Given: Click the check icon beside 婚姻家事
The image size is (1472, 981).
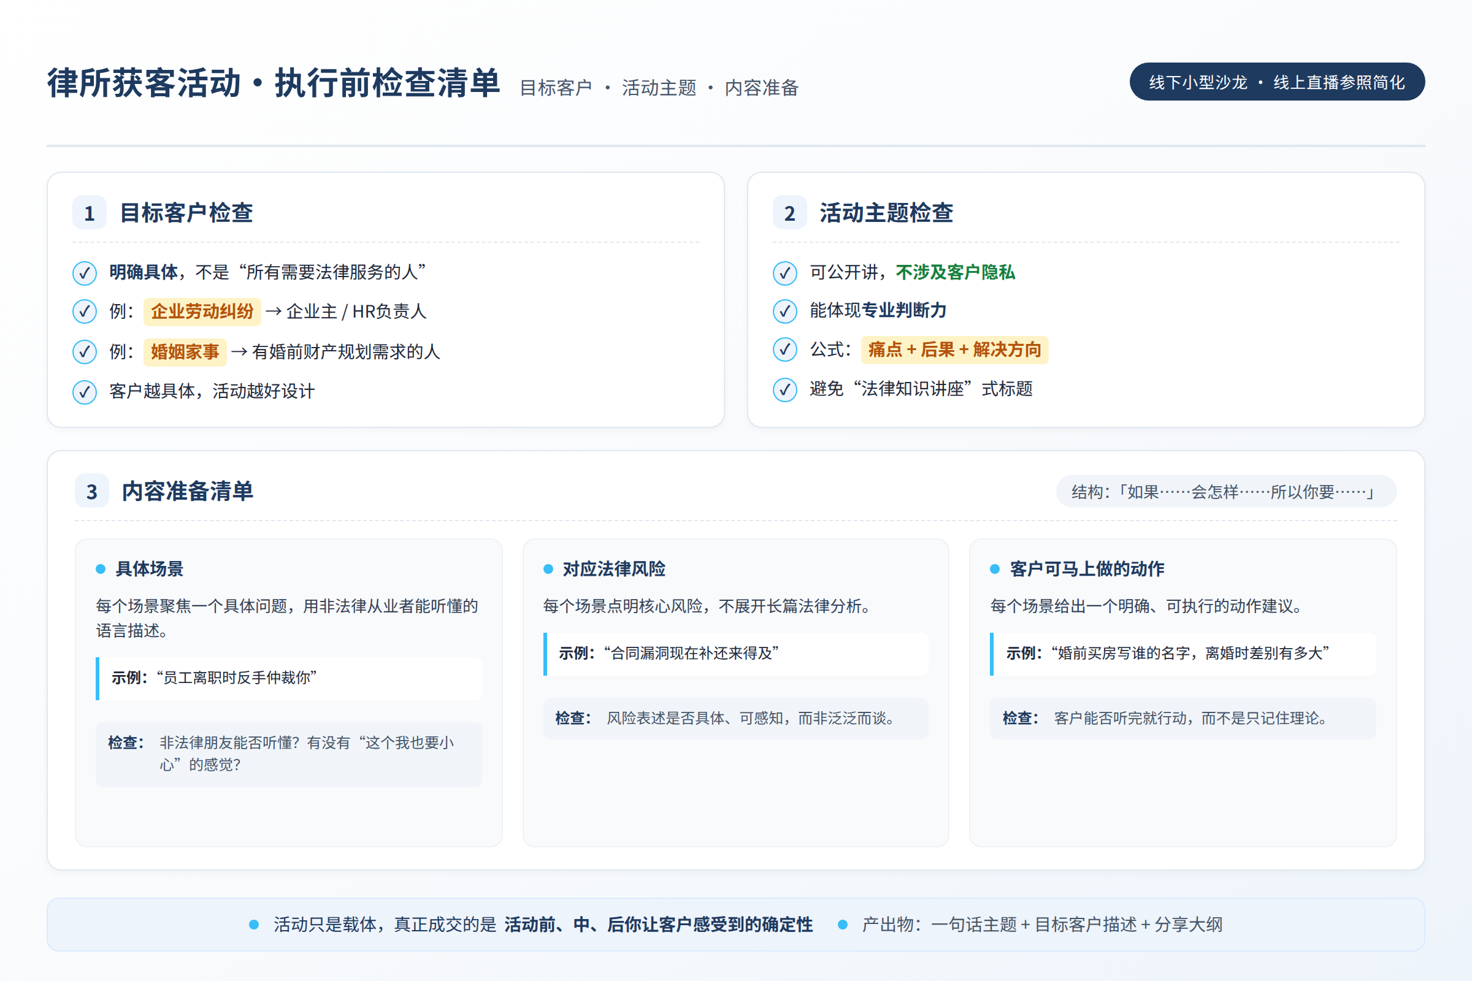Looking at the screenshot, I should [x=85, y=351].
